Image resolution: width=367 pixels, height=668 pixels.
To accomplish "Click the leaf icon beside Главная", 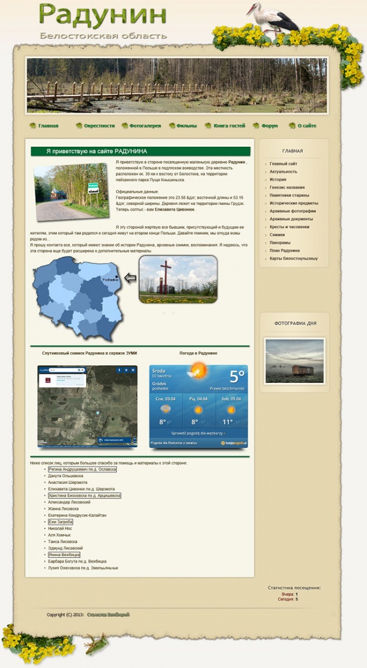I will coord(32,126).
